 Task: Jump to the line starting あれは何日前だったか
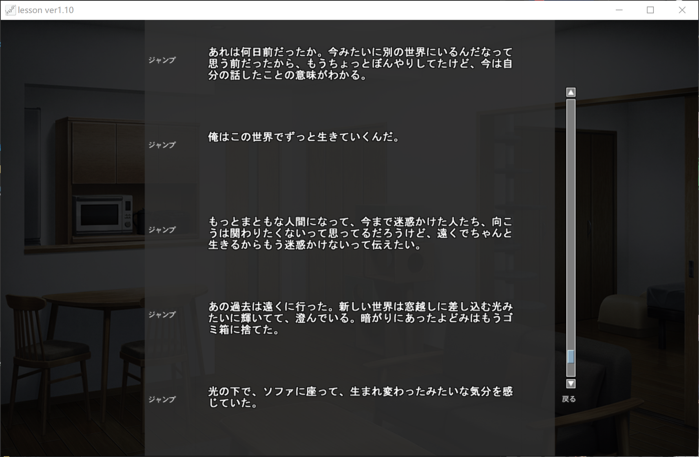(x=162, y=60)
